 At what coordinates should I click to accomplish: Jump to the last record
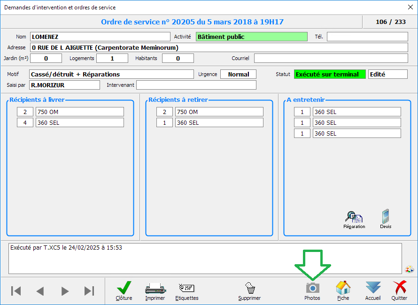[x=89, y=291]
